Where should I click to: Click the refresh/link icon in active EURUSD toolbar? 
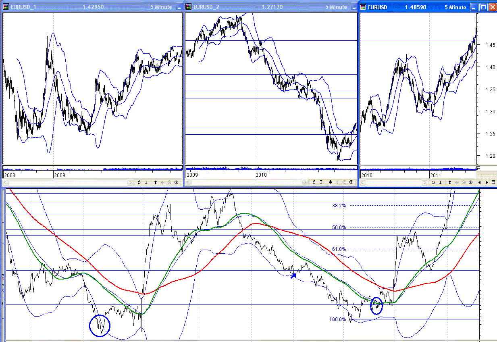433,182
